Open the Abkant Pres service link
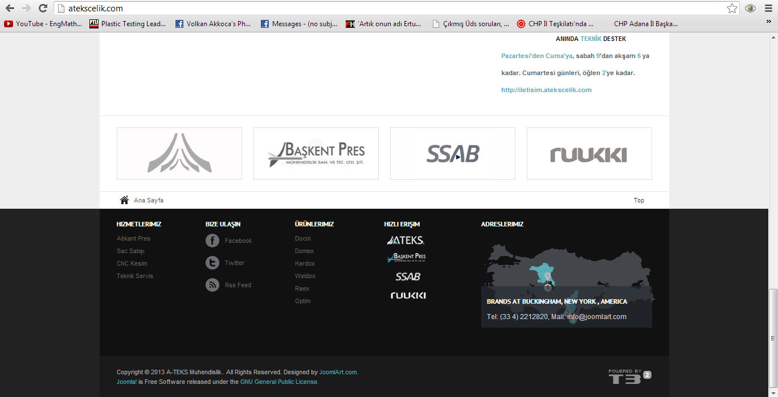The image size is (778, 397). click(133, 238)
